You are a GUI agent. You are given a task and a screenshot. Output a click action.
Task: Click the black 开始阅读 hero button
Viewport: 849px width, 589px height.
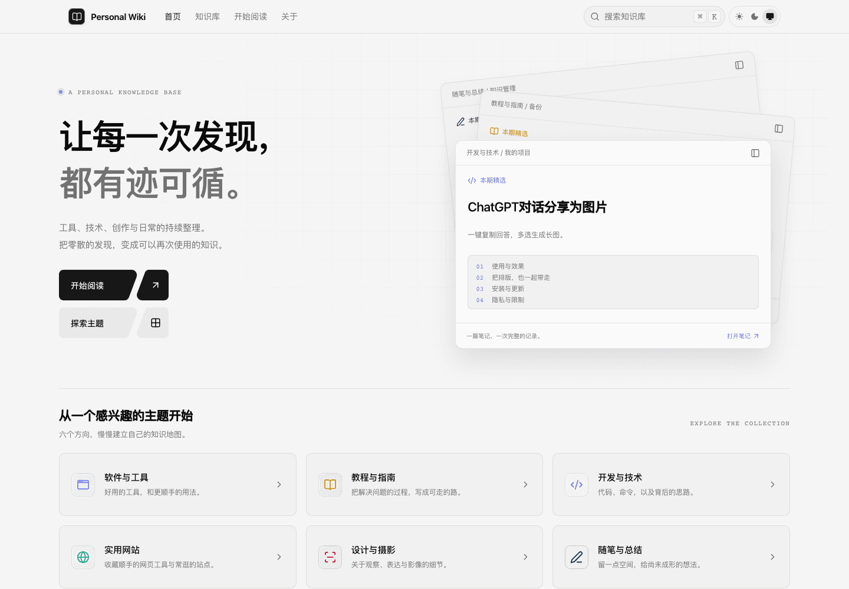pos(98,285)
